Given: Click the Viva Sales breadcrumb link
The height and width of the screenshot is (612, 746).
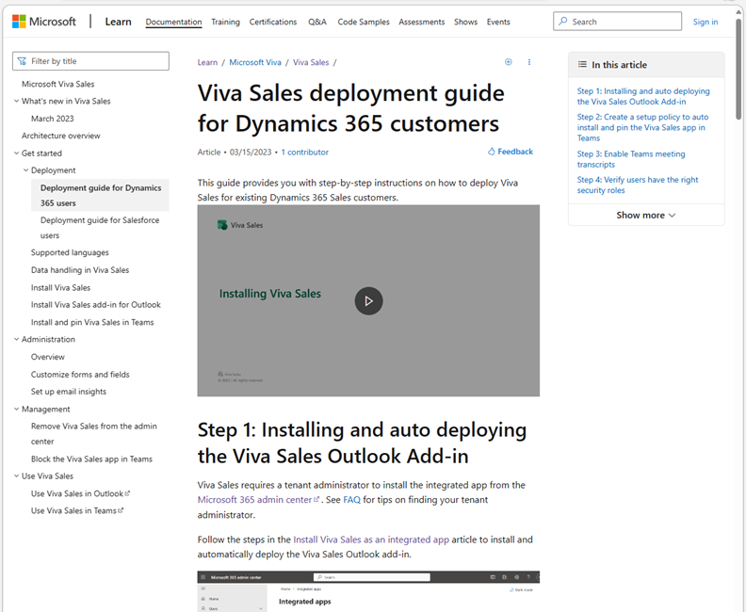Looking at the screenshot, I should tap(311, 62).
